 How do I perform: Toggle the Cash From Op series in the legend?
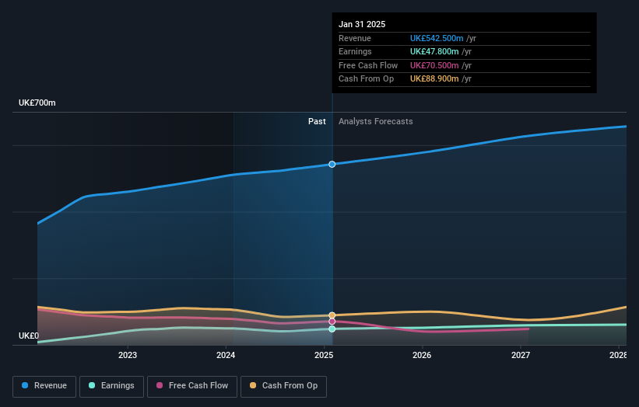tap(283, 386)
